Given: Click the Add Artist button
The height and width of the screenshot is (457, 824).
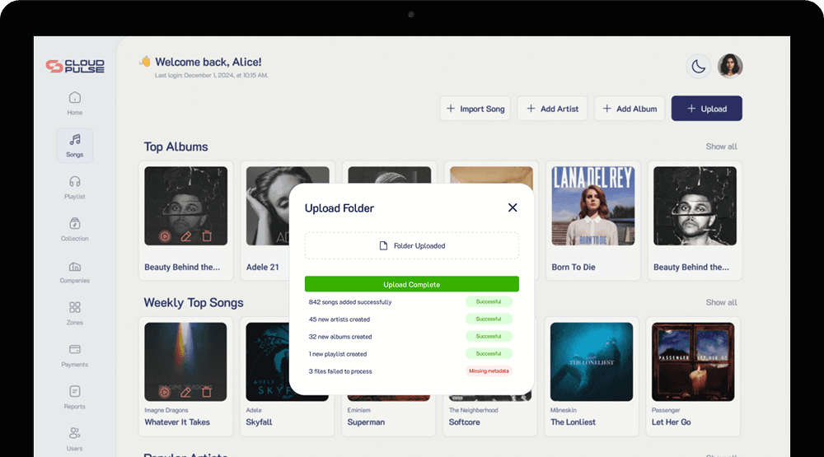Looking at the screenshot, I should (551, 109).
